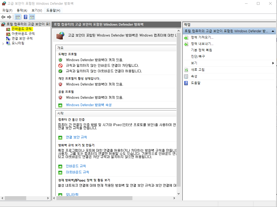The height and width of the screenshot is (207, 277).
Task: Click the 도메인 프로필 heading
Action: click(x=68, y=54)
